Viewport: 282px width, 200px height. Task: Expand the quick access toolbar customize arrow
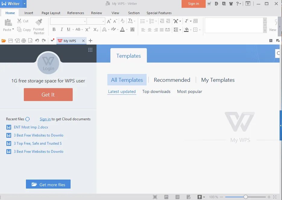click(x=52, y=40)
